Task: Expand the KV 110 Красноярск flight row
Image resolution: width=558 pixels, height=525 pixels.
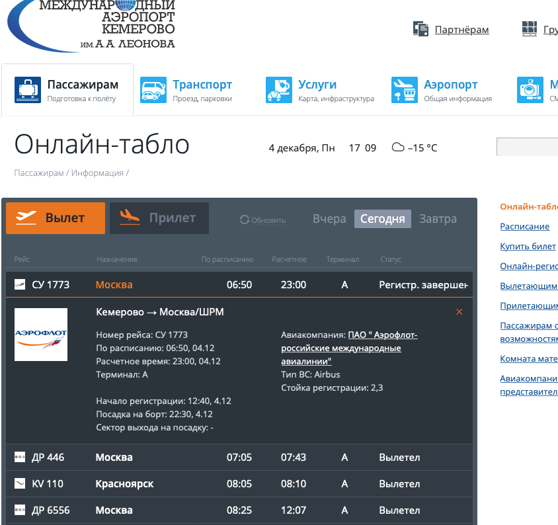Action: 239,484
